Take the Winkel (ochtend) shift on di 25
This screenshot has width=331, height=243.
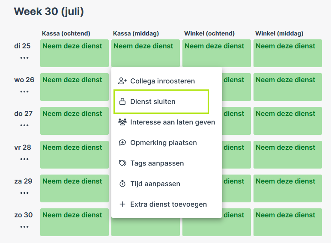coord(217,53)
